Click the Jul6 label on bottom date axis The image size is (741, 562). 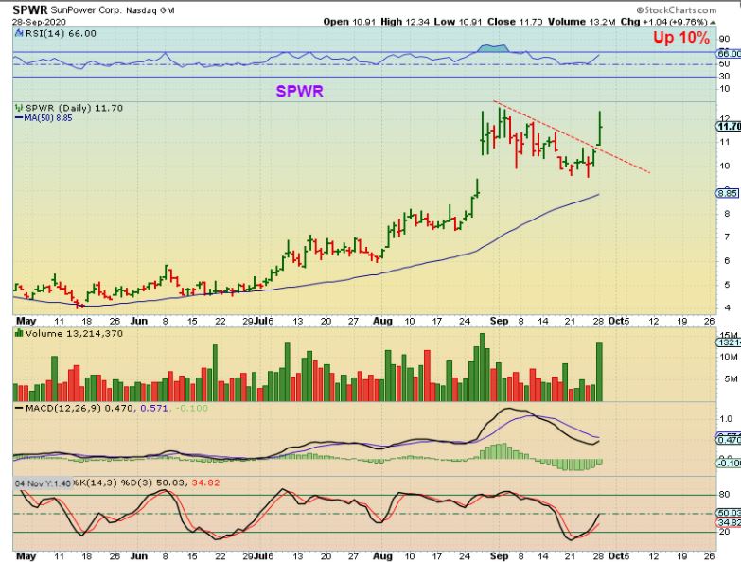[264, 556]
